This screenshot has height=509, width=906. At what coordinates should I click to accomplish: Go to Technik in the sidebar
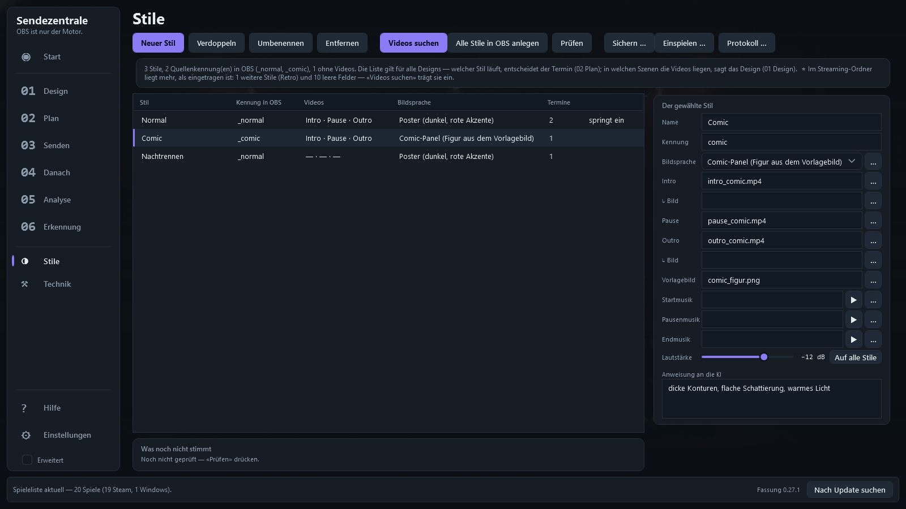coord(63,284)
